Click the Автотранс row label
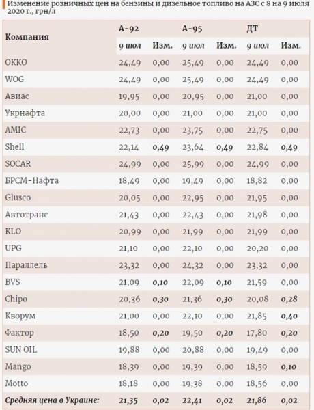The width and height of the screenshot is (314, 410). click(x=27, y=215)
